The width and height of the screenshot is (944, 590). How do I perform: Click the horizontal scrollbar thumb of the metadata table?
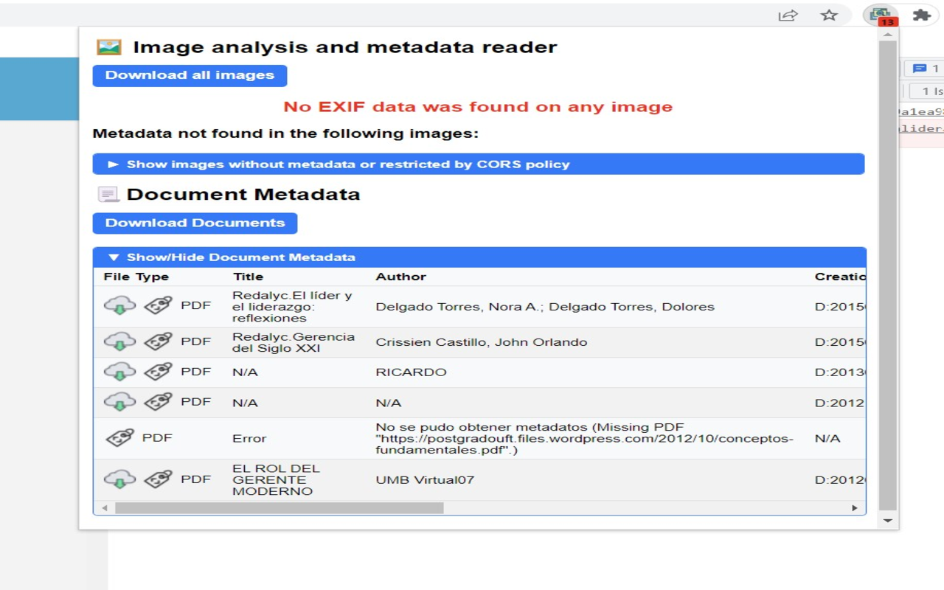(x=280, y=508)
